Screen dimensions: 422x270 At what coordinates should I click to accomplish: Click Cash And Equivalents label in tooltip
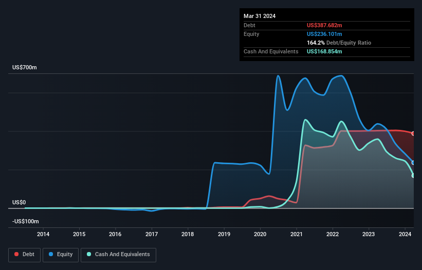[271, 51]
